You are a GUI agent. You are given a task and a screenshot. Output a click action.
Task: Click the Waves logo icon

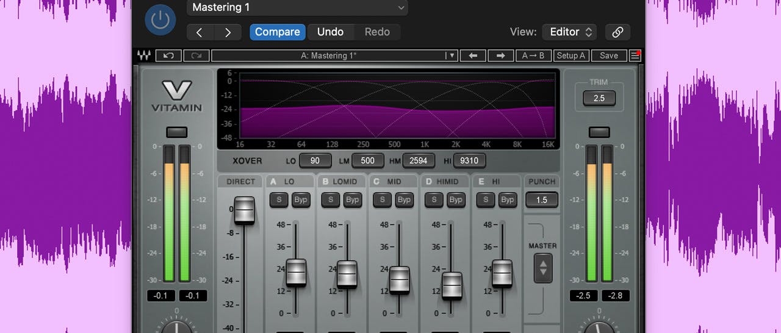tap(144, 56)
